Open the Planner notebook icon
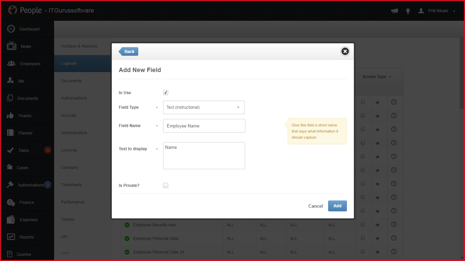Viewport: 465px width, 261px height. pos(11,133)
